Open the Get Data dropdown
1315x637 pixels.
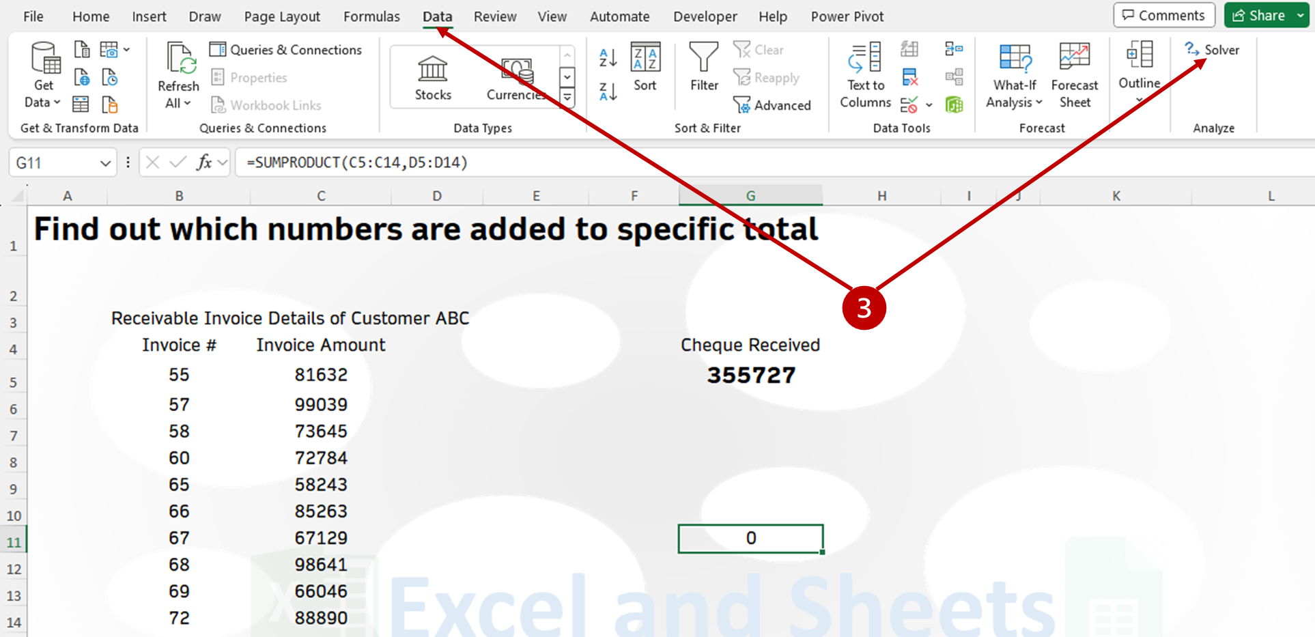(43, 75)
